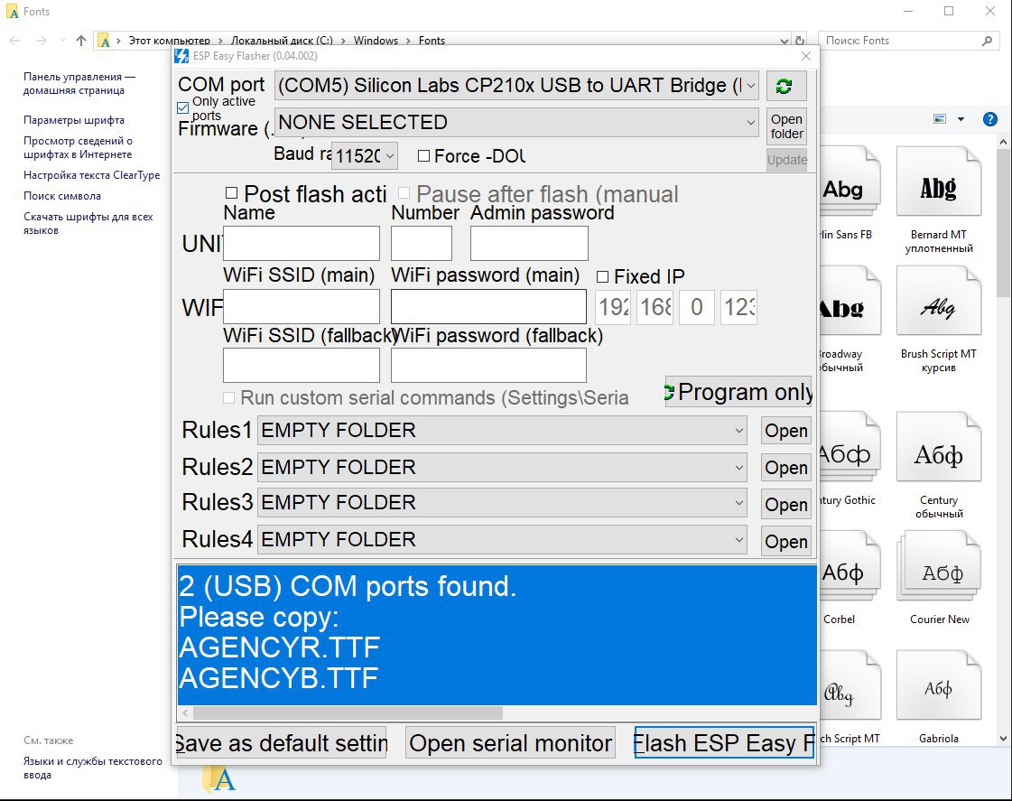Click the disabled Pause after flash checkbox
1012x801 pixels.
[x=404, y=193]
